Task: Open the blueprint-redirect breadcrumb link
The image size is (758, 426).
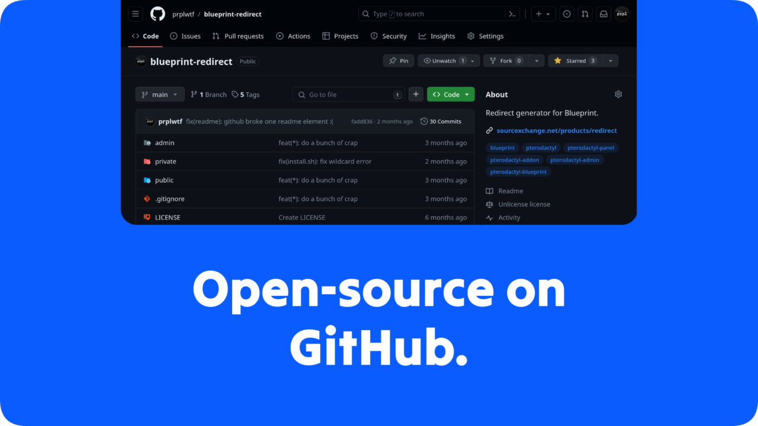Action: (x=233, y=14)
